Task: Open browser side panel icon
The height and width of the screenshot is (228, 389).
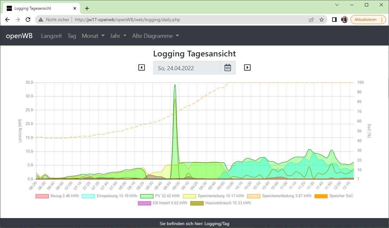Action: (334, 20)
